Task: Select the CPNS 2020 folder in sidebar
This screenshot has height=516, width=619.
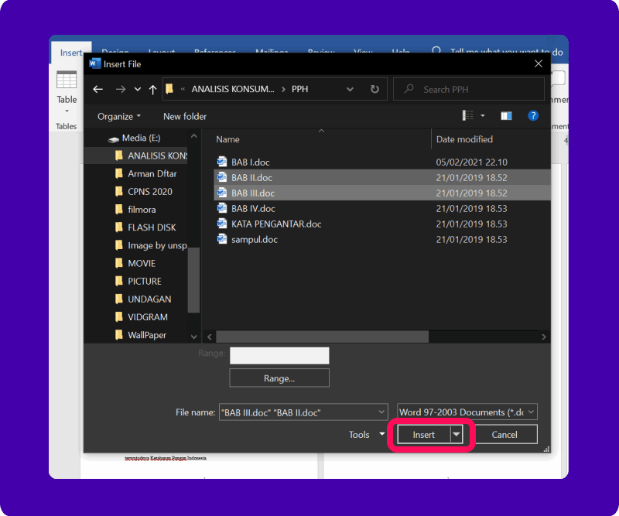Action: point(149,192)
